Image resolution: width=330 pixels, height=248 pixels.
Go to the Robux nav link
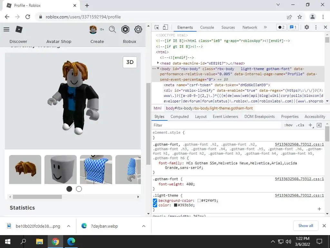[130, 42]
